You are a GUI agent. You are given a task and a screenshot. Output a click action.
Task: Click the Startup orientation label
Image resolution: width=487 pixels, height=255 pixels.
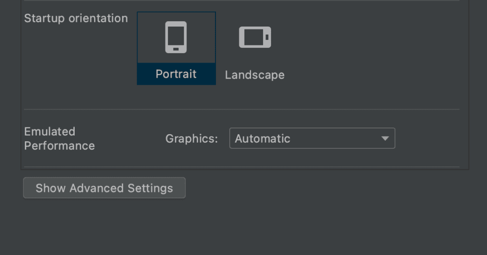click(x=76, y=18)
